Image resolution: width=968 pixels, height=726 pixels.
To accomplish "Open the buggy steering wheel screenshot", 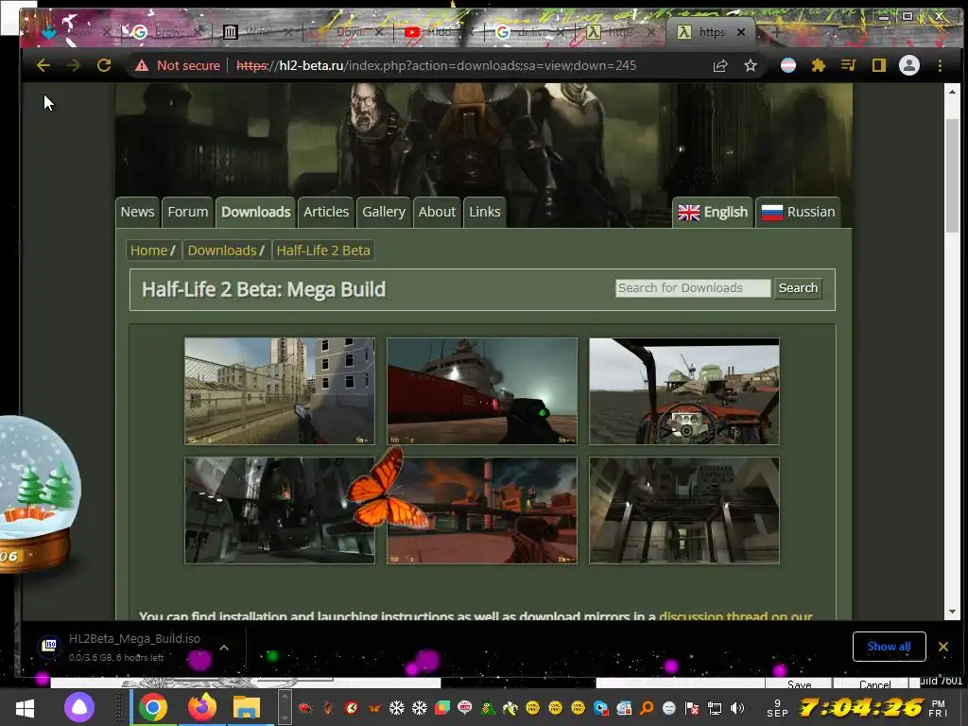I will (684, 390).
